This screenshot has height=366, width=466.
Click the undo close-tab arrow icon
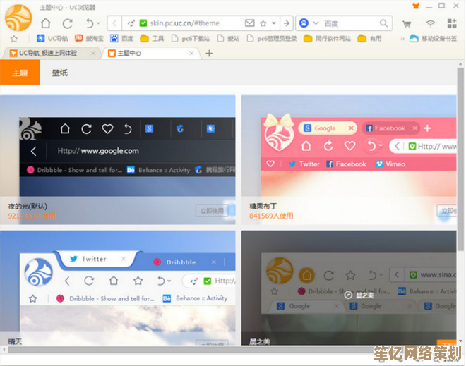[89, 23]
